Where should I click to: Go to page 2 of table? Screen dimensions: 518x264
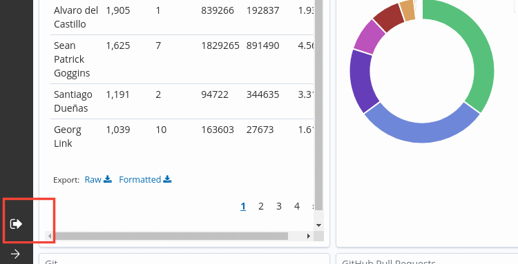click(260, 206)
